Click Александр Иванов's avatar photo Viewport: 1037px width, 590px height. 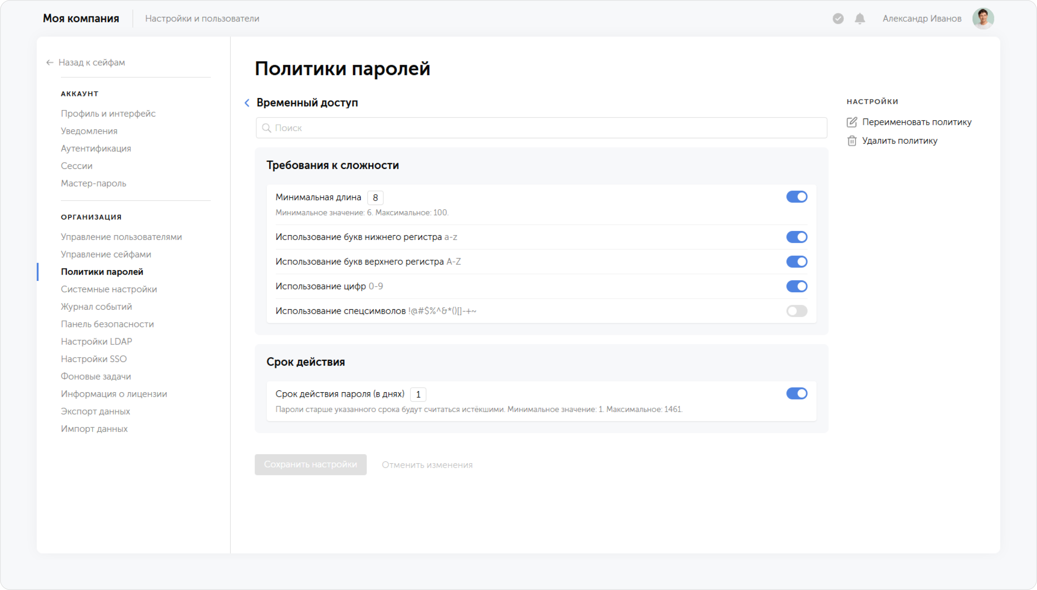(x=983, y=19)
